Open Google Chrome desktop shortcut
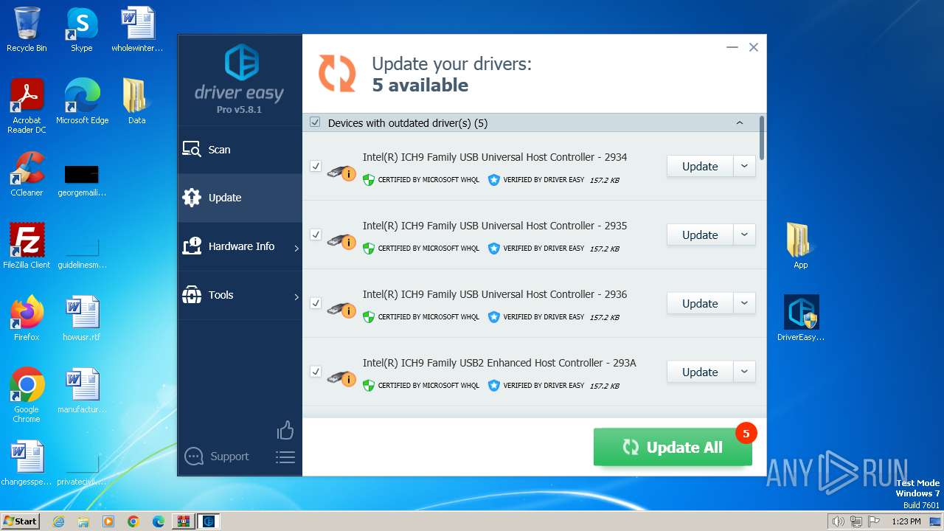This screenshot has height=531, width=944. (27, 395)
